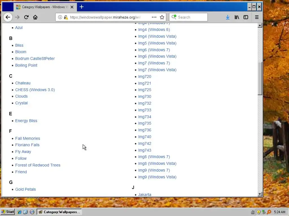This screenshot has width=289, height=216.
Task: Open the Energy Bliss link
Action: (26, 121)
